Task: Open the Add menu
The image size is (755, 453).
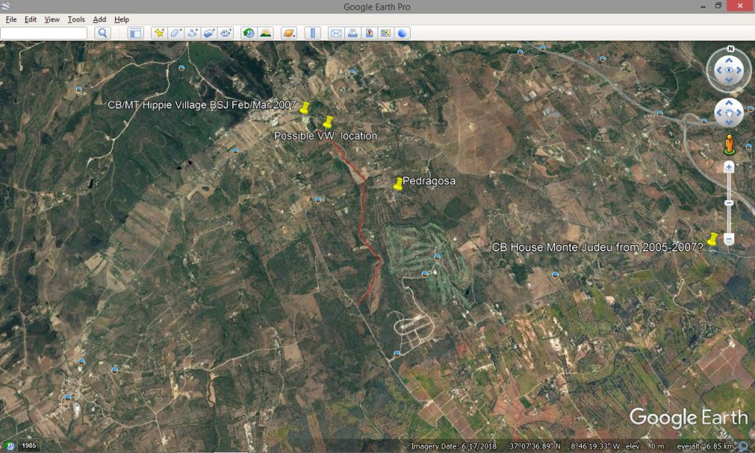Action: [99, 19]
